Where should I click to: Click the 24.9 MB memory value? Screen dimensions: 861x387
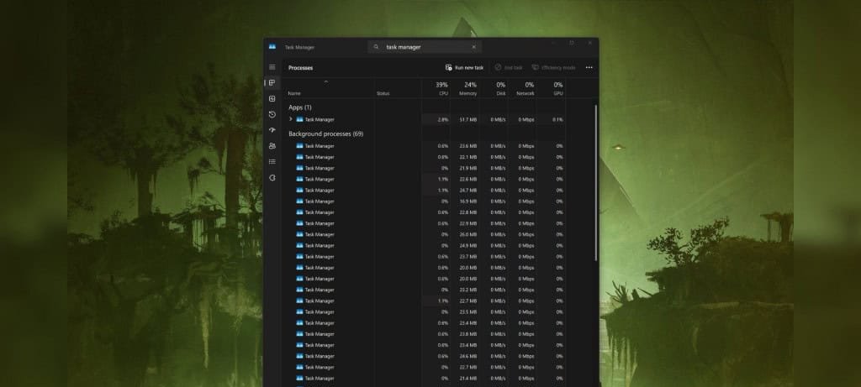pos(468,246)
